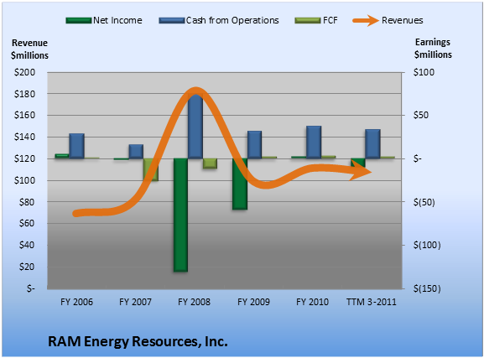Click the $(50) earnings axis label
The height and width of the screenshot is (358, 484).
(x=424, y=202)
